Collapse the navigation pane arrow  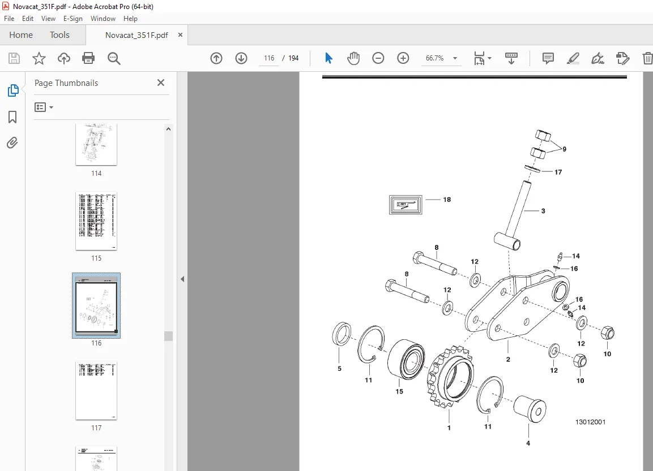coord(182,279)
